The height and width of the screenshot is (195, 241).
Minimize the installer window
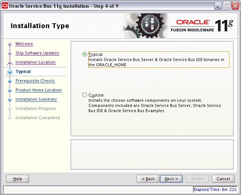tap(218, 6)
